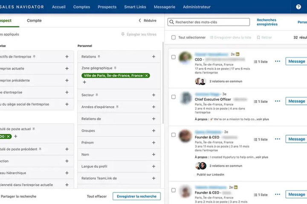Switch to the Compte tab
Image resolution: width=307 pixels, height=204 pixels.
34,20
